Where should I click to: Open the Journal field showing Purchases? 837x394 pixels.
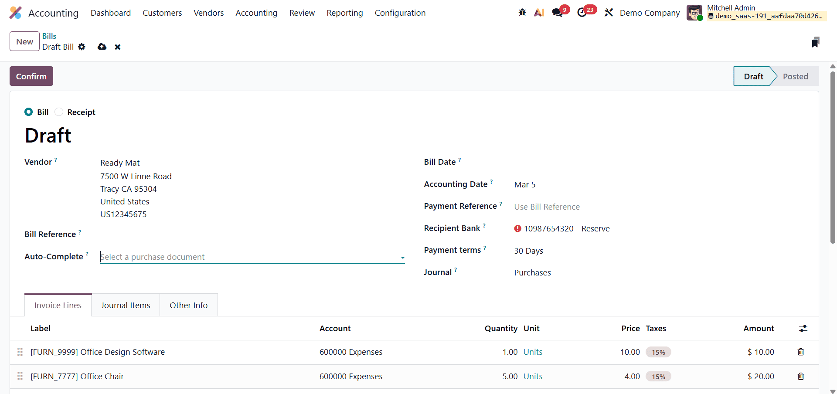pos(532,272)
